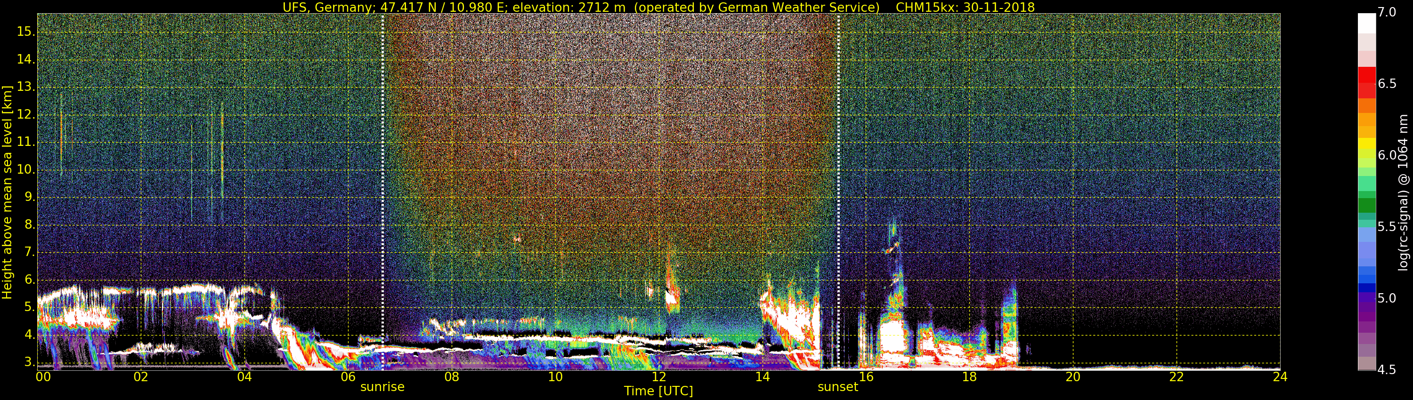1413x400 pixels.
Task: Click the white top segment of the colorbar
Action: click(x=1366, y=23)
